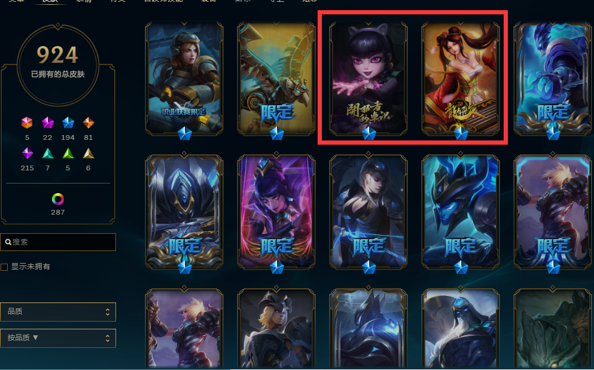Select the red-dress guqin skin card
Image resolution: width=594 pixels, height=370 pixels.
point(460,78)
